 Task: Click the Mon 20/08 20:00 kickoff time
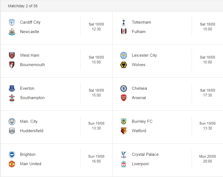point(207,159)
